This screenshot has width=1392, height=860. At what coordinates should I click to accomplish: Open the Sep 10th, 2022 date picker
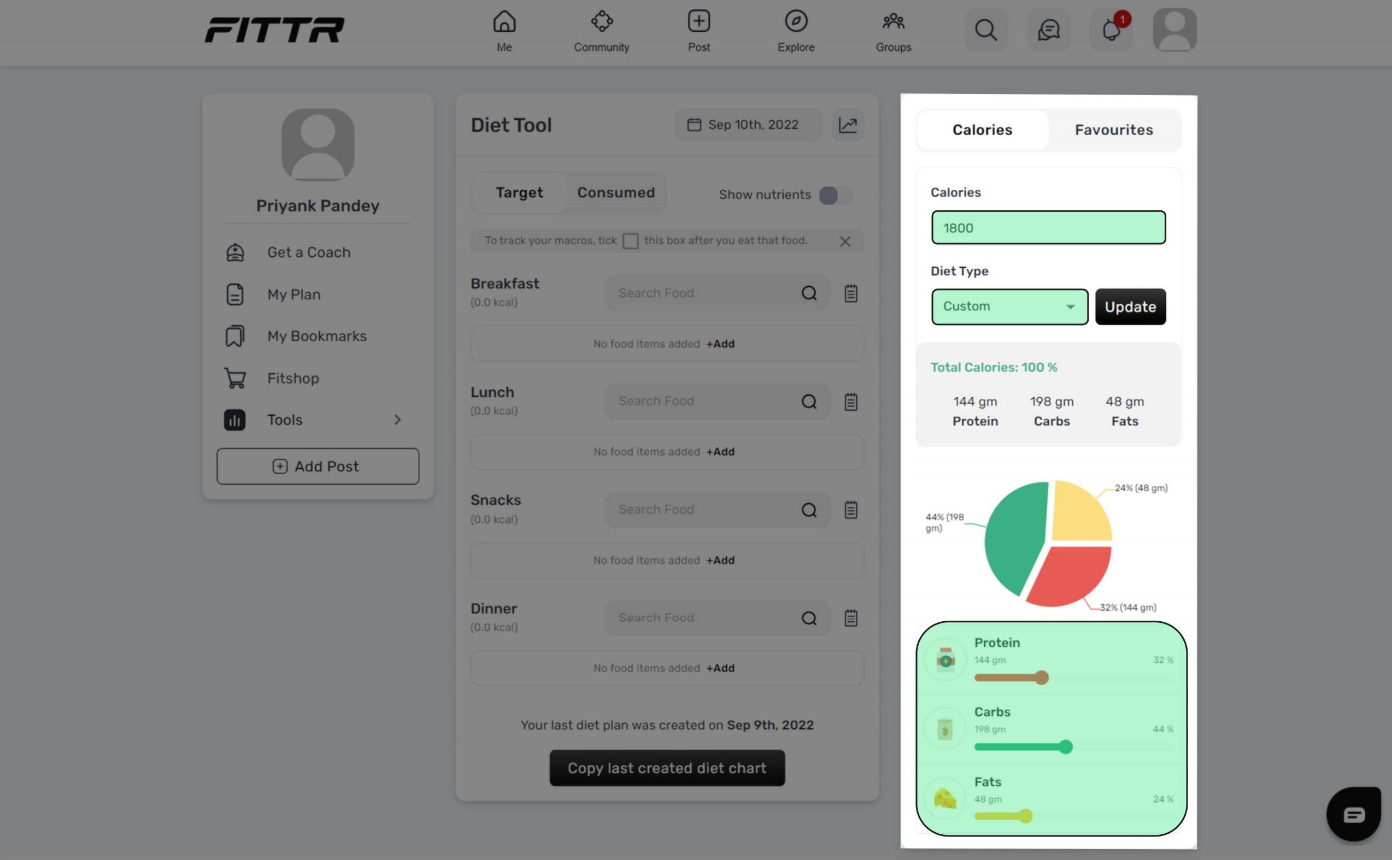(748, 125)
